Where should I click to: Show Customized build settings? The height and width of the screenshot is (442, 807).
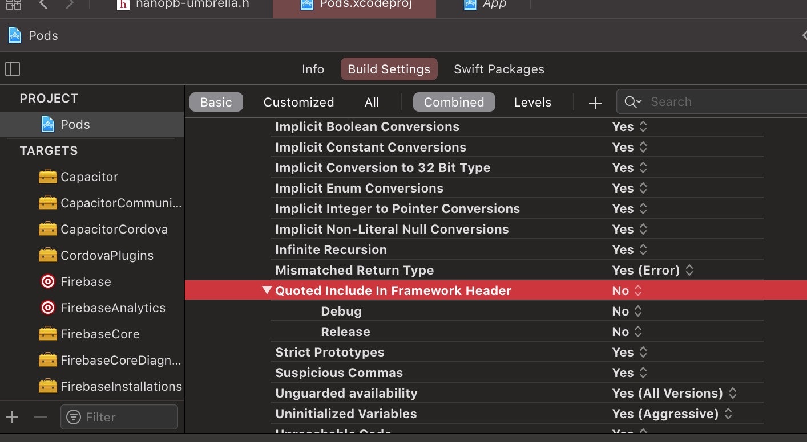[x=298, y=102]
